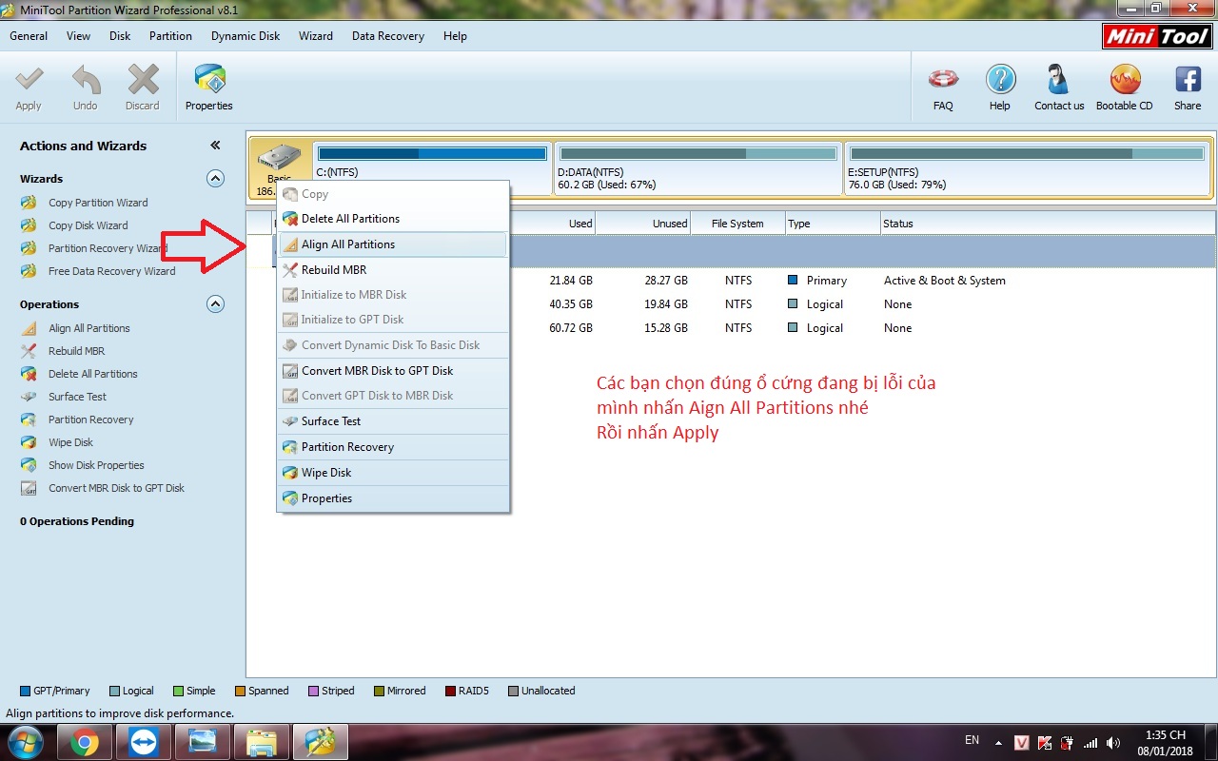Click the File System column header
Image resolution: width=1218 pixels, height=761 pixels.
click(738, 224)
